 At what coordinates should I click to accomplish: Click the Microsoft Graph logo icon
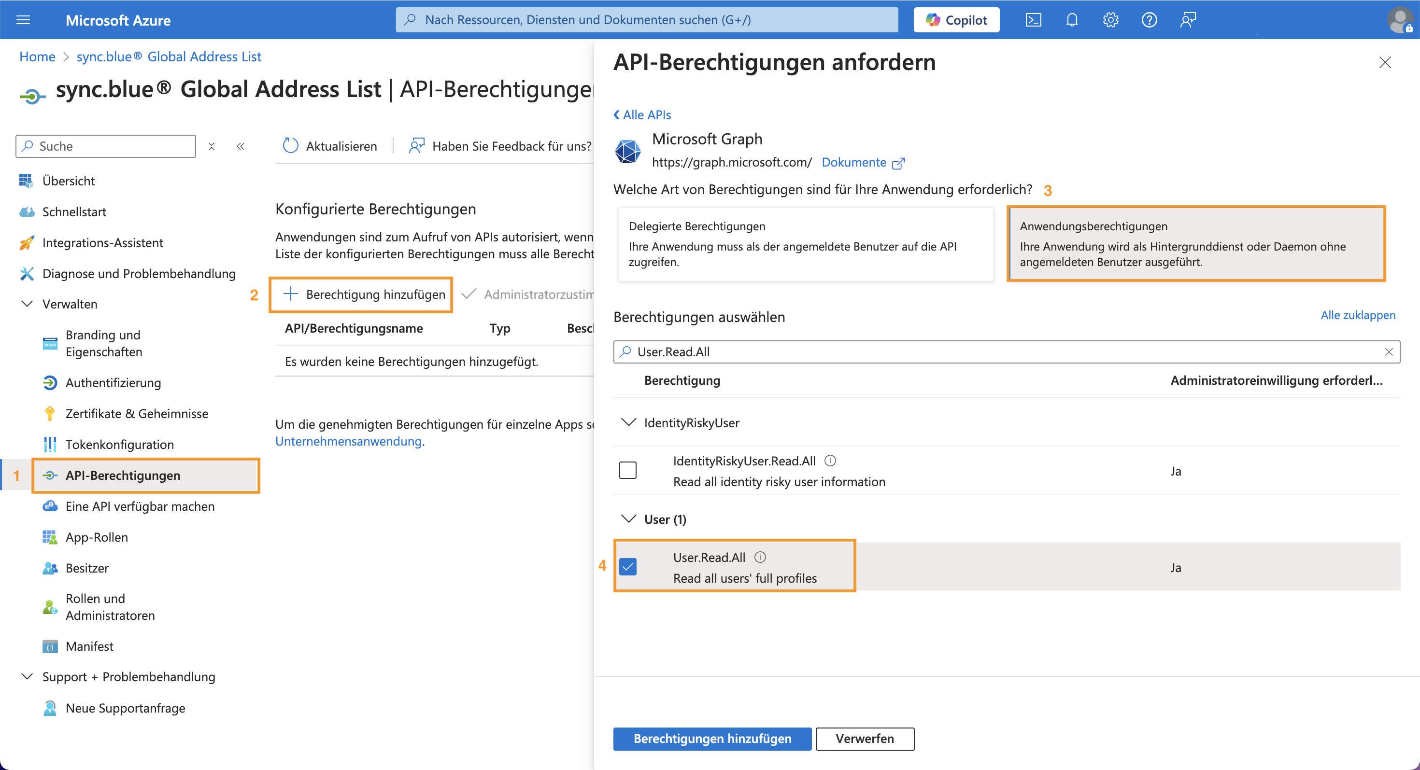coord(628,152)
